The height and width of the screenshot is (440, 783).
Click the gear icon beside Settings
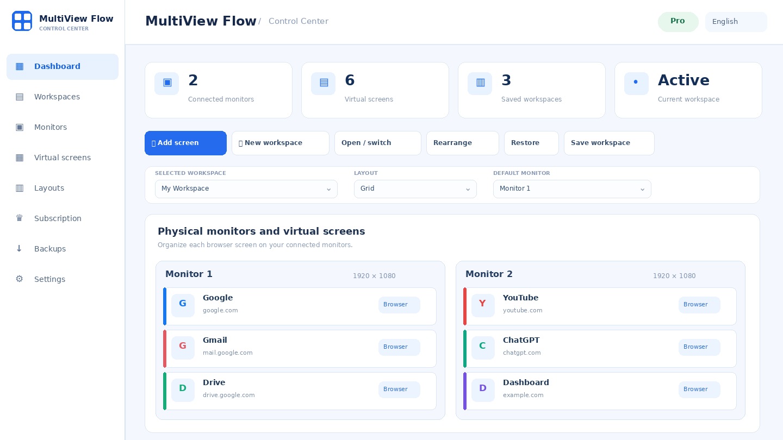tap(20, 279)
